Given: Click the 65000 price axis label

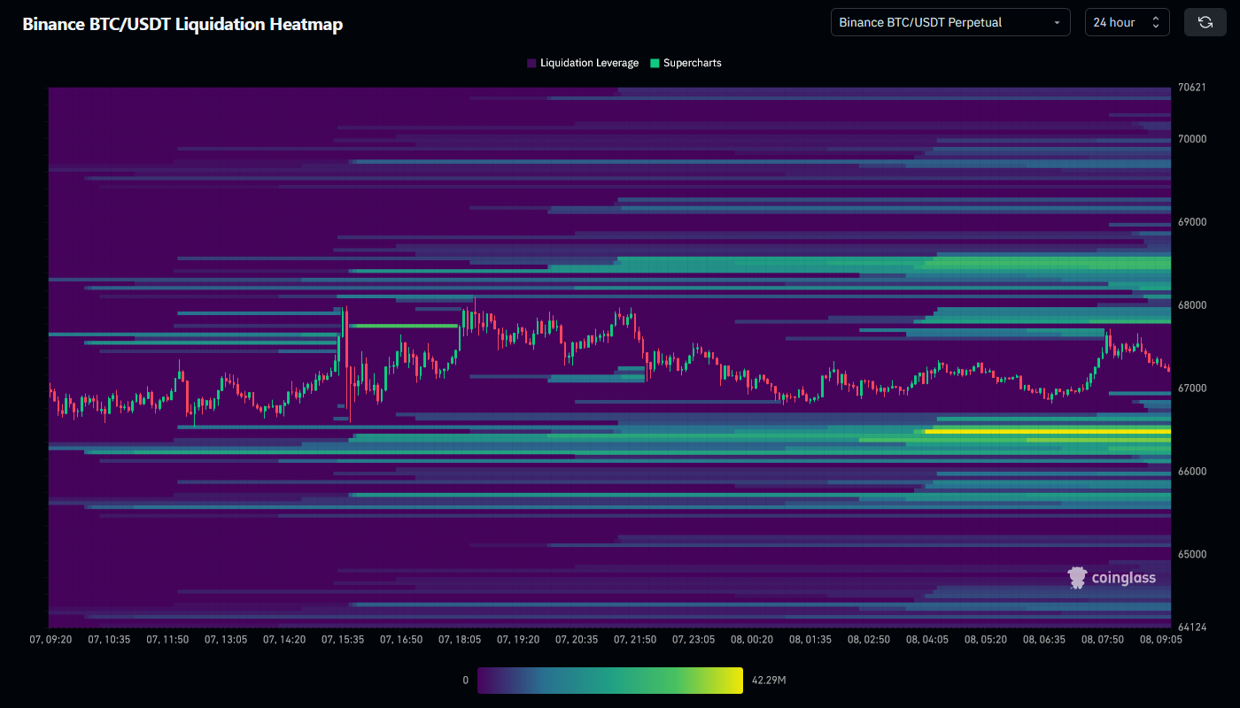Looking at the screenshot, I should 1192,555.
